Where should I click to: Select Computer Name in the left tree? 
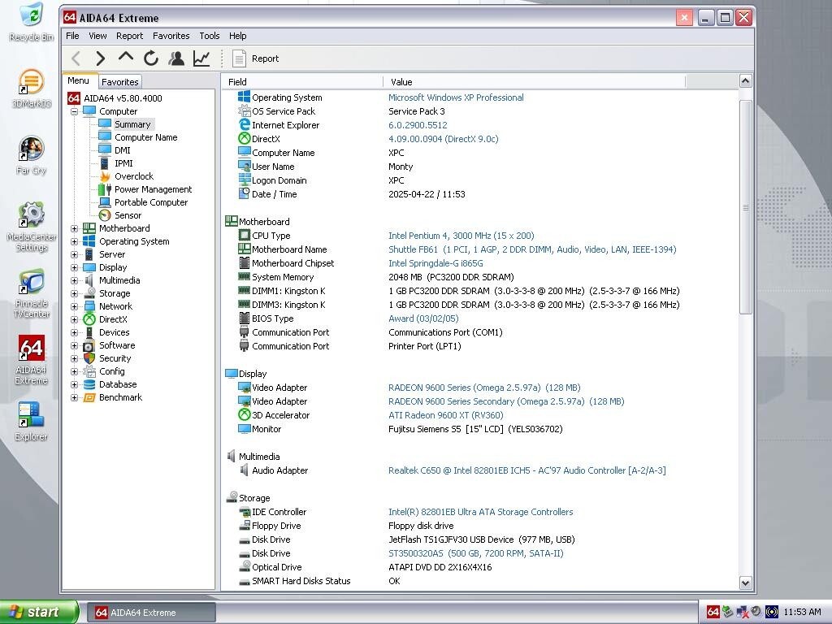coord(146,137)
